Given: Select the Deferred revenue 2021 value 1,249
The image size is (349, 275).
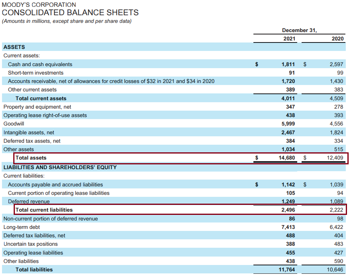Looking at the screenshot, I should coord(288,201).
